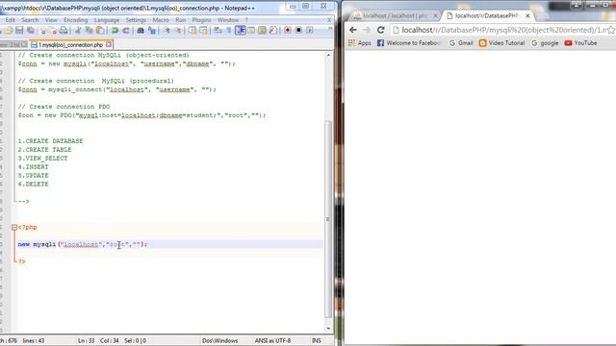Screen dimensions: 616x346
Task: Open the Edit menu in Notepad++
Action: point(11,20)
